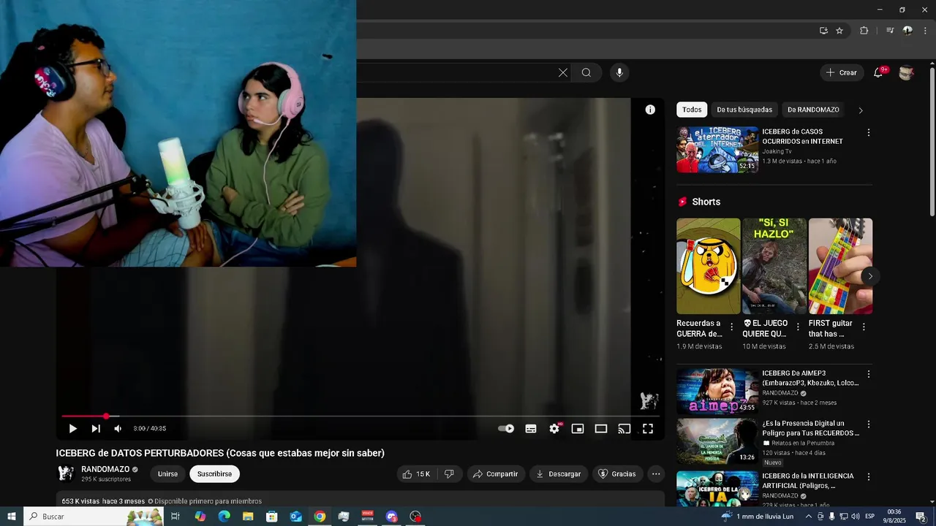The width and height of the screenshot is (936, 526).
Task: Open options for INTELIGENCIA ARTIFICIAL video
Action: click(x=869, y=476)
